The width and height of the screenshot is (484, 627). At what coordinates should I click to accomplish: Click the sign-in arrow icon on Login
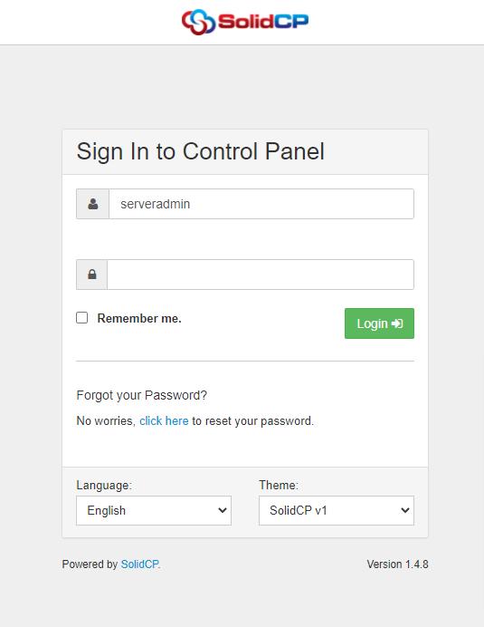coord(397,323)
